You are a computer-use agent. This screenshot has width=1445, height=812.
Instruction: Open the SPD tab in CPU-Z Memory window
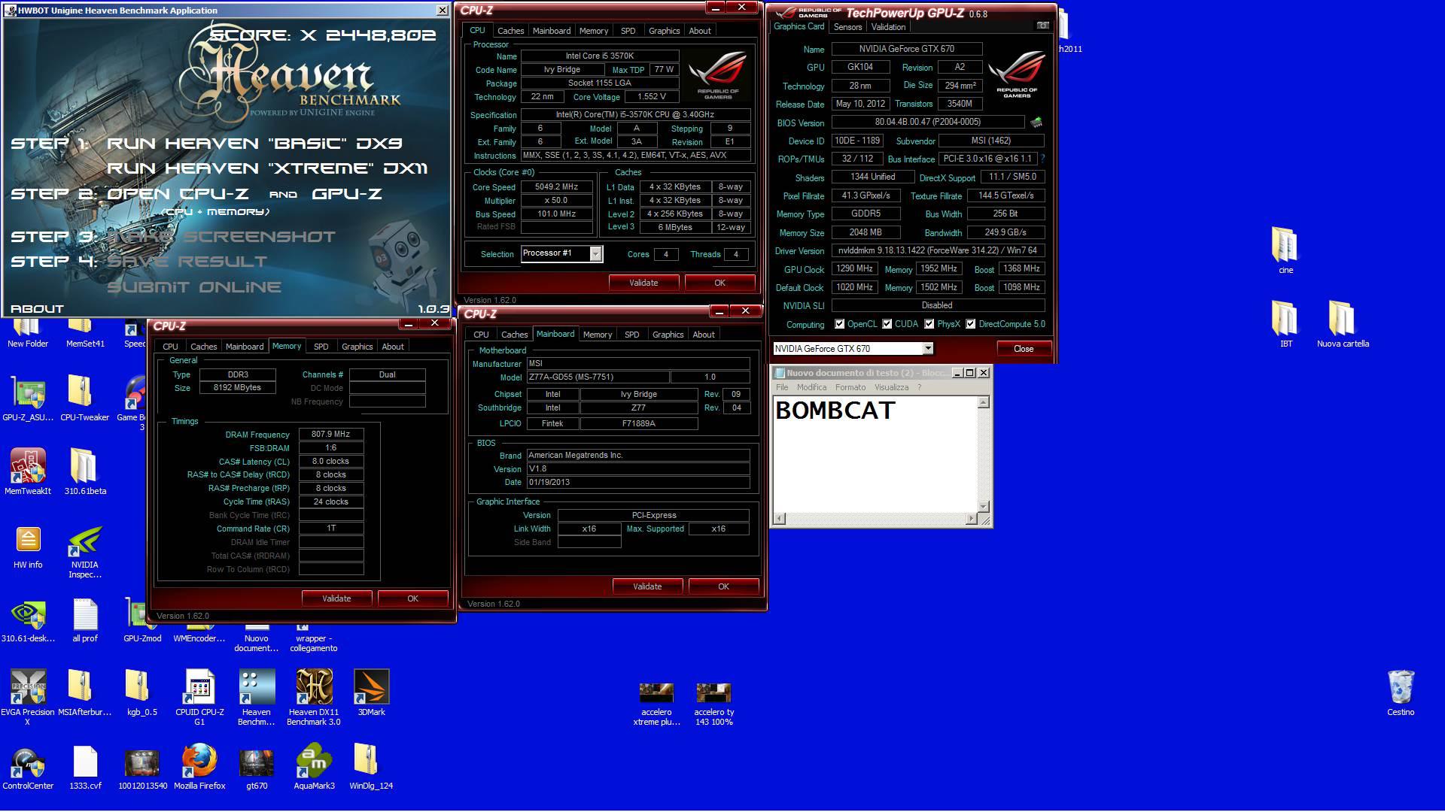coord(321,347)
